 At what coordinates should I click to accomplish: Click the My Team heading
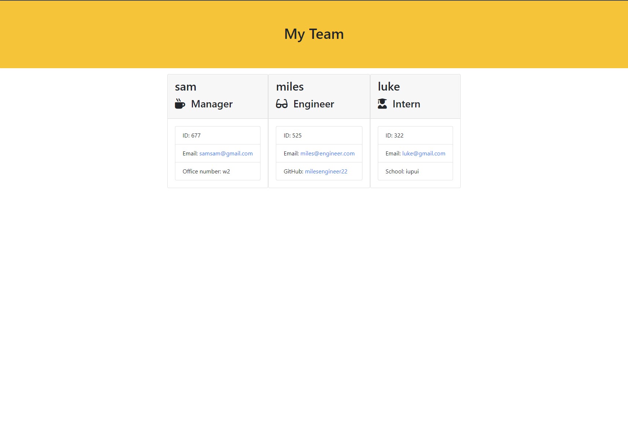(314, 34)
